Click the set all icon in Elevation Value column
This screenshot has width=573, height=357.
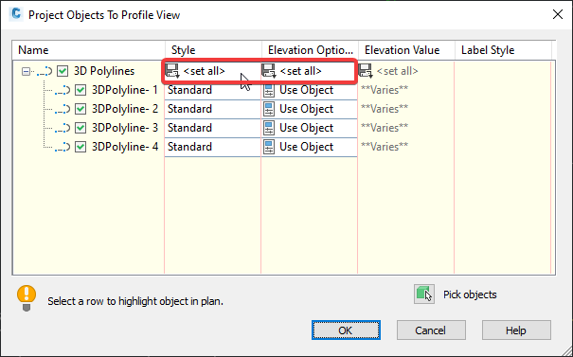tap(366, 71)
